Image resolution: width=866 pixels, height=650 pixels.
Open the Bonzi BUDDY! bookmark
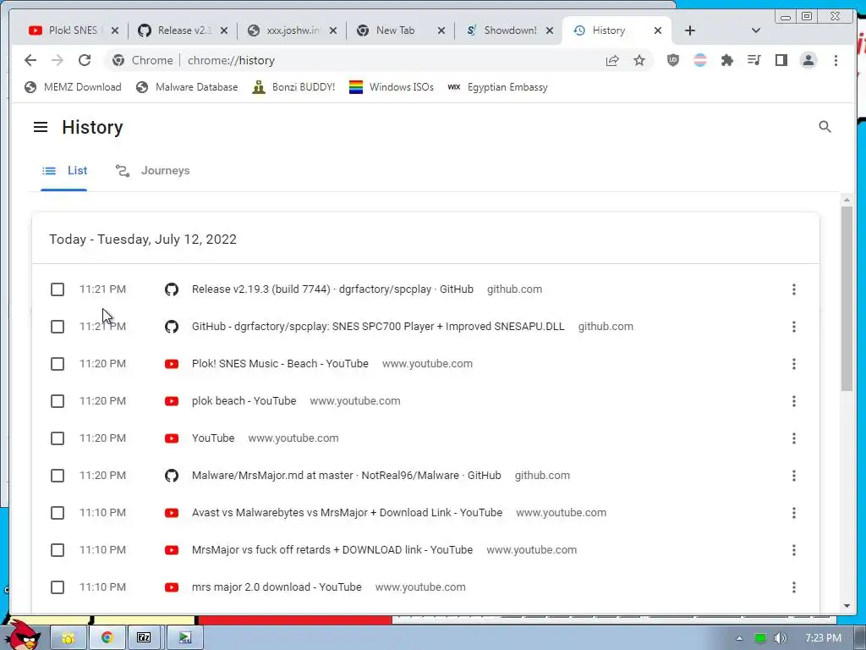(x=293, y=87)
